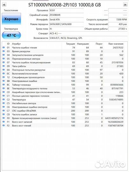Viewport: 129px width, 172px height.
Task: Click status dot for F1 Всего хост-записей
Action: coord(4,122)
